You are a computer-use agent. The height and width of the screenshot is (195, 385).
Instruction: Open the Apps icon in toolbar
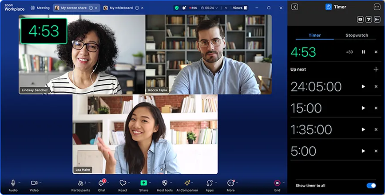[210, 183]
